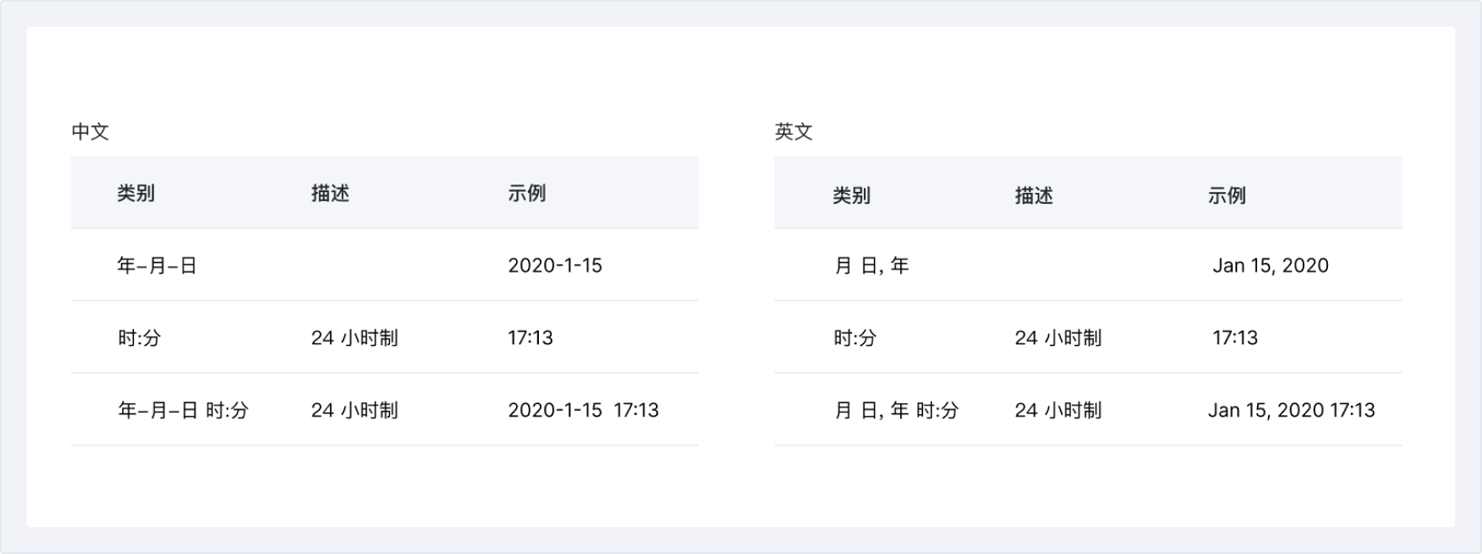The width and height of the screenshot is (1482, 554).
Task: Select 描述 header in Chinese table
Action: point(330,194)
